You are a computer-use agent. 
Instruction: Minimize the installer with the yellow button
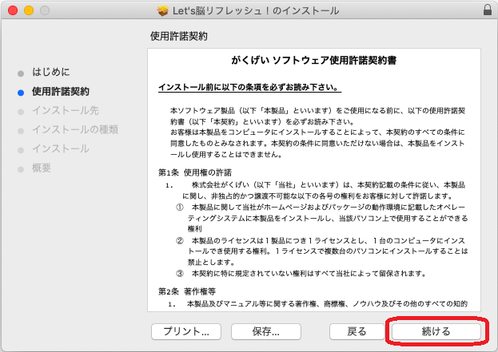point(29,10)
